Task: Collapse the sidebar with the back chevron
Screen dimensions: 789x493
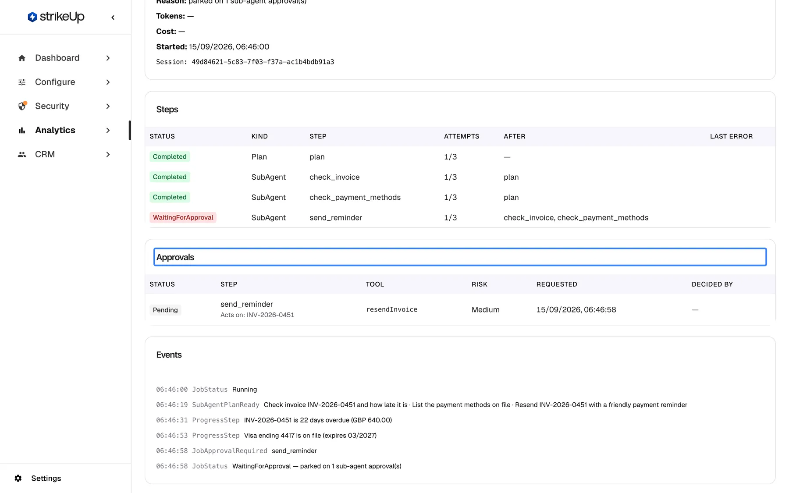Action: click(113, 18)
